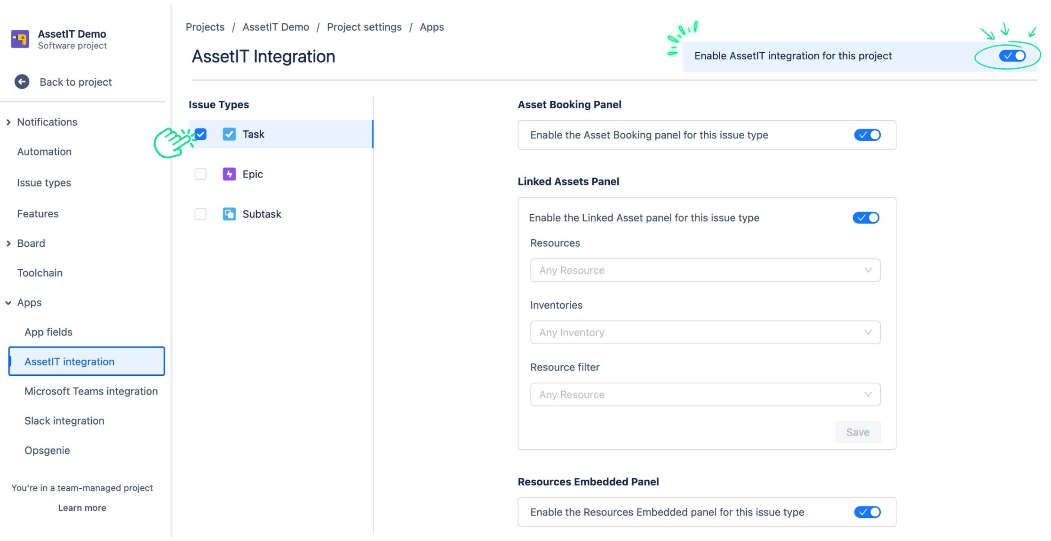Uncheck the Task issue type checkbox

click(x=200, y=134)
